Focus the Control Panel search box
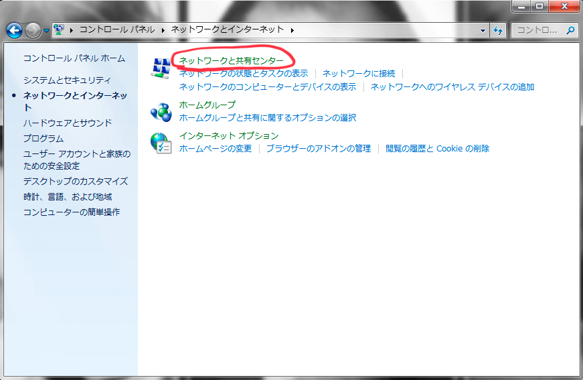The height and width of the screenshot is (380, 583). tap(545, 31)
